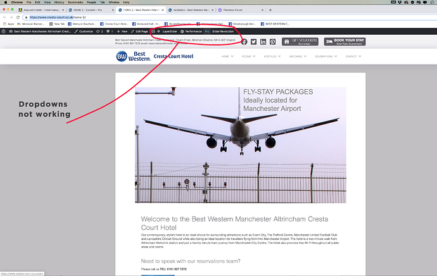Open the Performance admin bar menu
The height and width of the screenshot is (276, 437).
[x=191, y=32]
